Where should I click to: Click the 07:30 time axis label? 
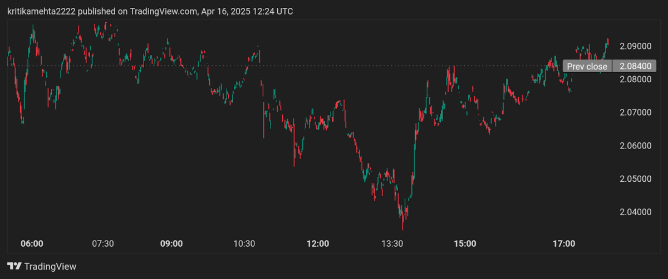(x=102, y=244)
